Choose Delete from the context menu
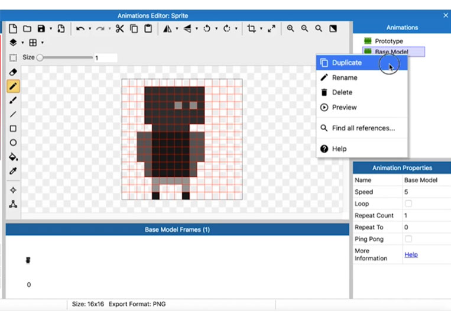451x320 pixels. tap(362, 92)
